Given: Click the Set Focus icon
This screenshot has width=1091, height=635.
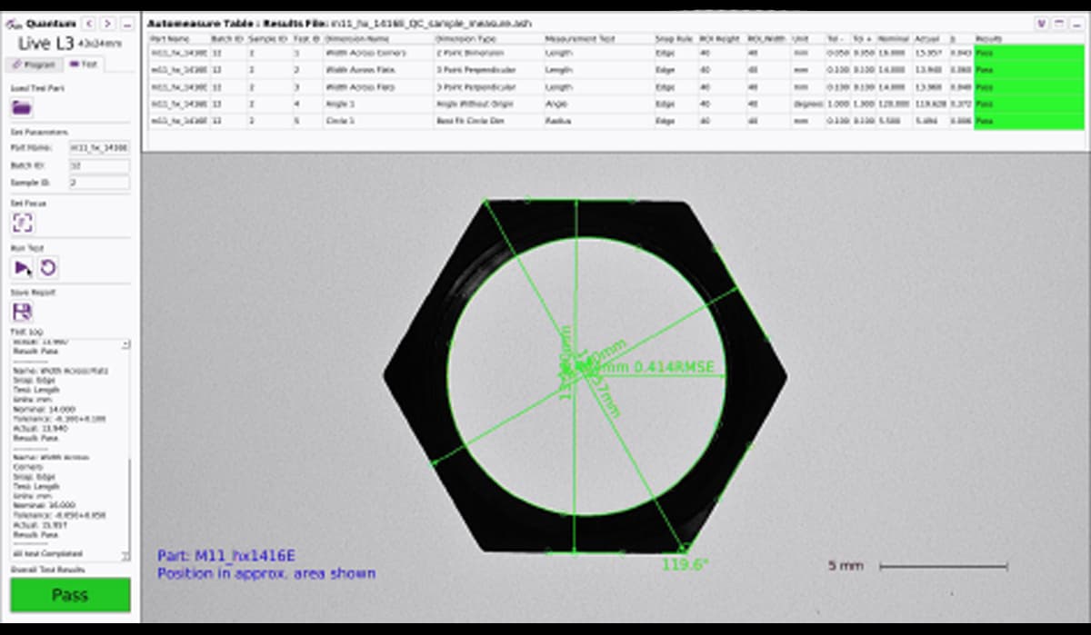Looking at the screenshot, I should [x=22, y=223].
